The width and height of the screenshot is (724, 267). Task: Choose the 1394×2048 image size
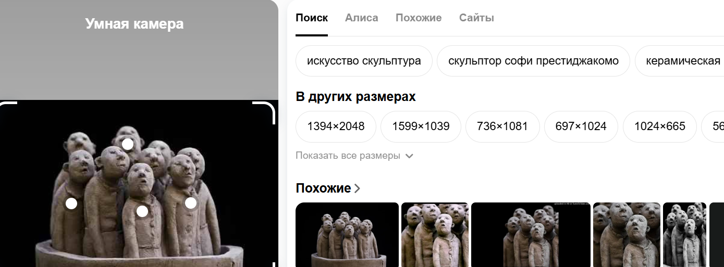pos(336,126)
